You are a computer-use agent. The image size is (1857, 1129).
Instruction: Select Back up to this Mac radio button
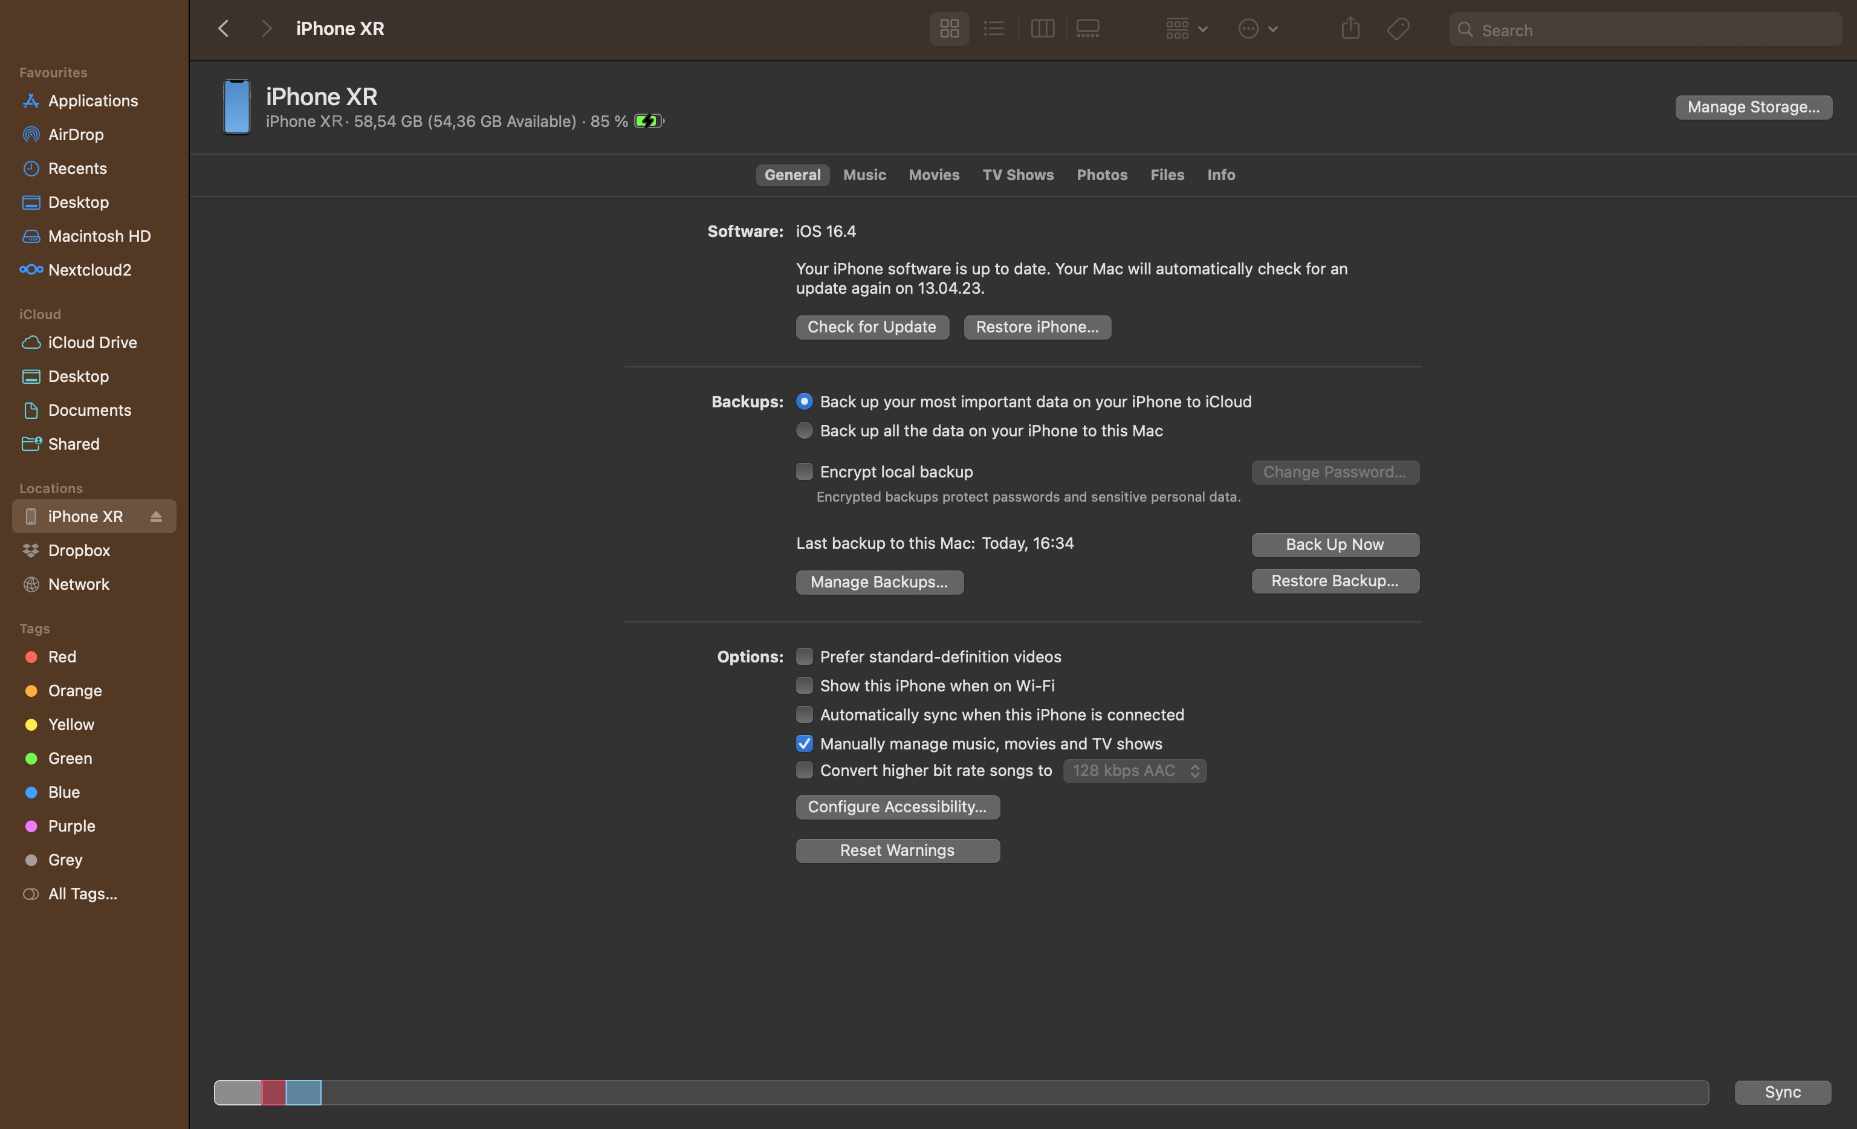point(804,430)
